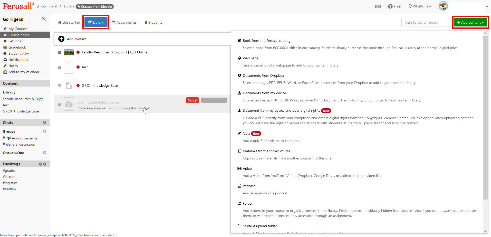Click the Hashtags help icon
This screenshot has width=491, height=237.
(x=40, y=164)
